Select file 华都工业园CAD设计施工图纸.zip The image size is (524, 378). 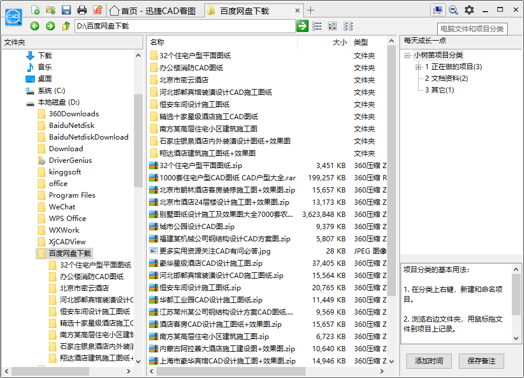(211, 300)
